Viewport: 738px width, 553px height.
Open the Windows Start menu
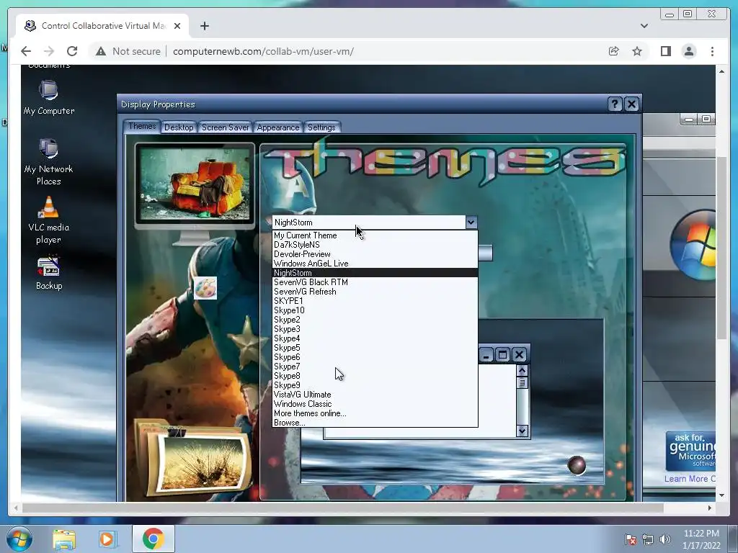[19, 539]
